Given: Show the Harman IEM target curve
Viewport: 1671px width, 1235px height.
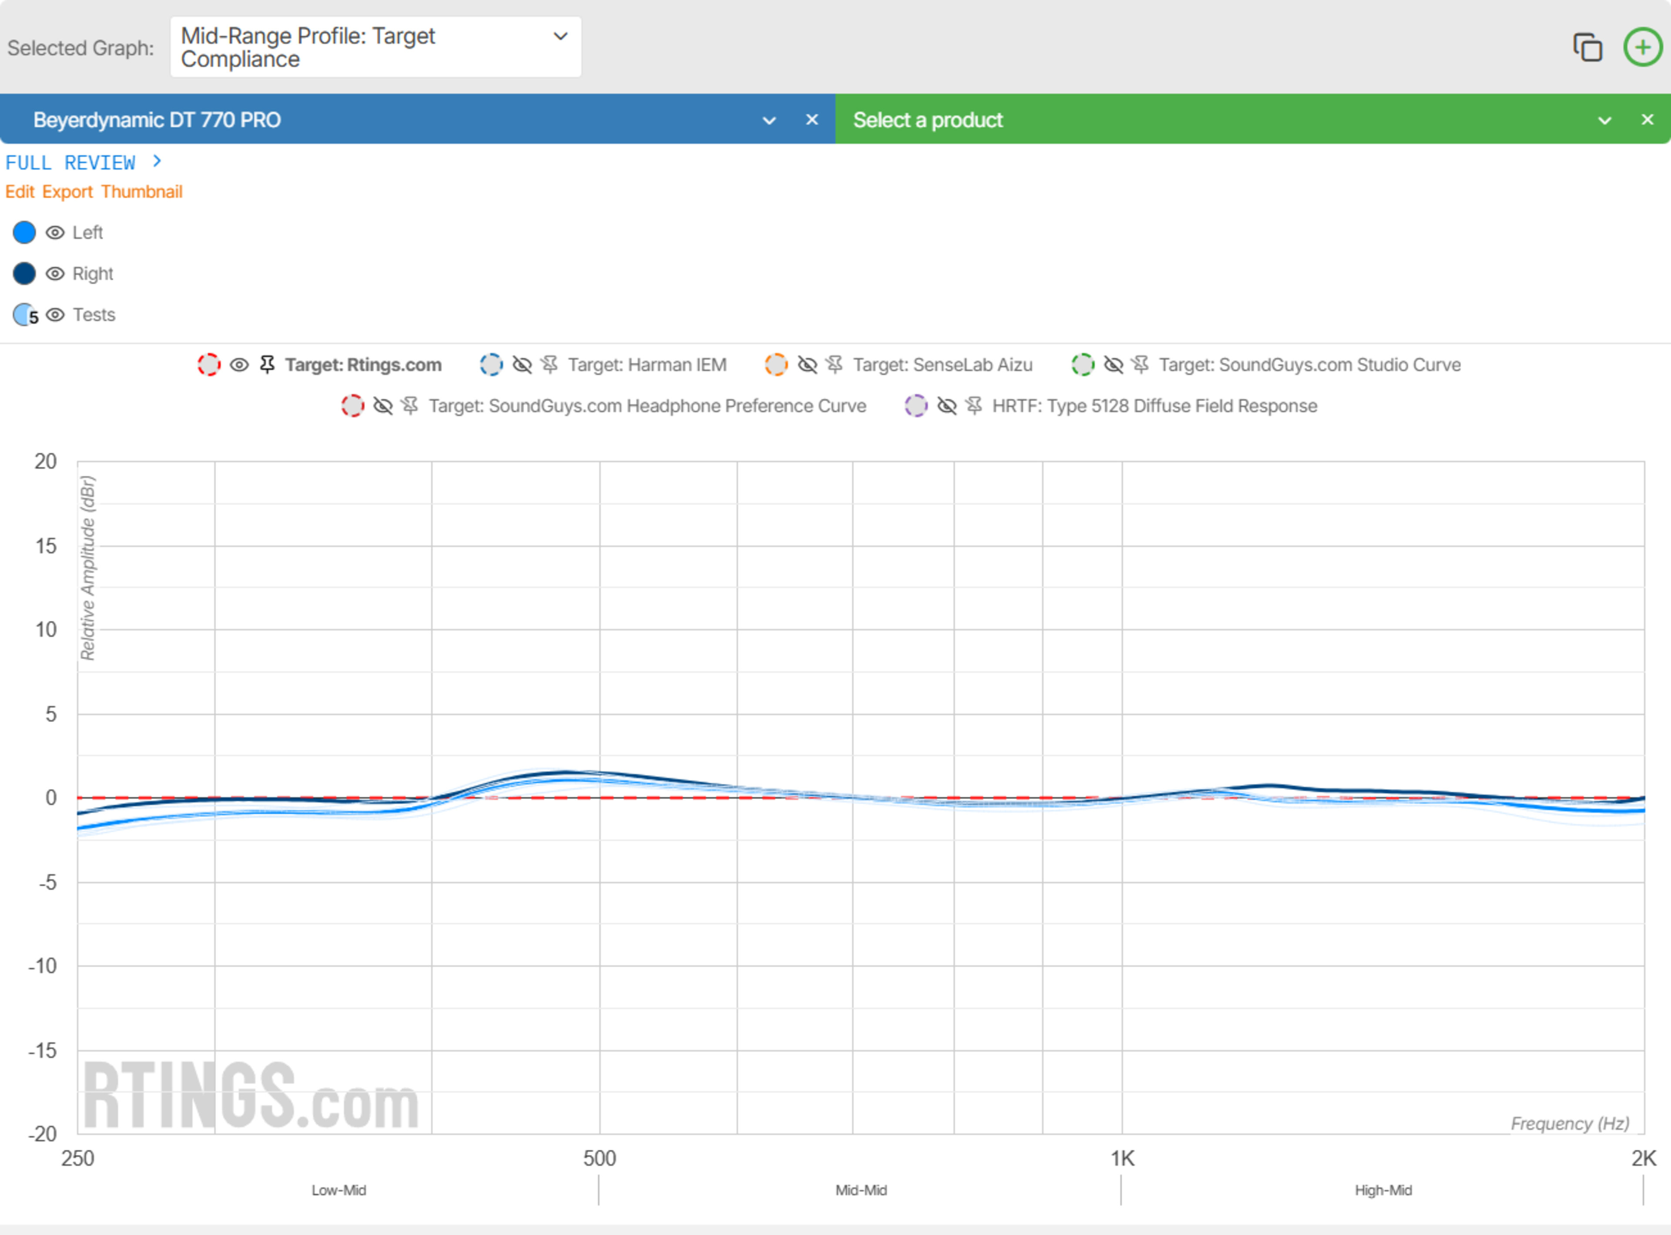Looking at the screenshot, I should pyautogui.click(x=522, y=365).
